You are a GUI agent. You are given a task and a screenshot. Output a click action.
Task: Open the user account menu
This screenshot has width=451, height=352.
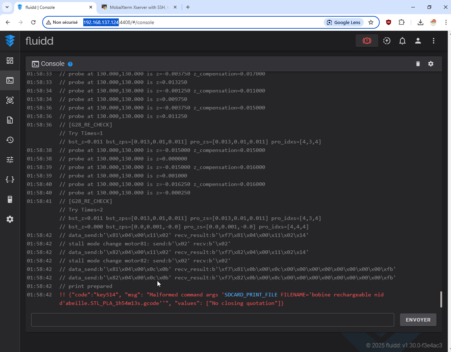pyautogui.click(x=418, y=41)
